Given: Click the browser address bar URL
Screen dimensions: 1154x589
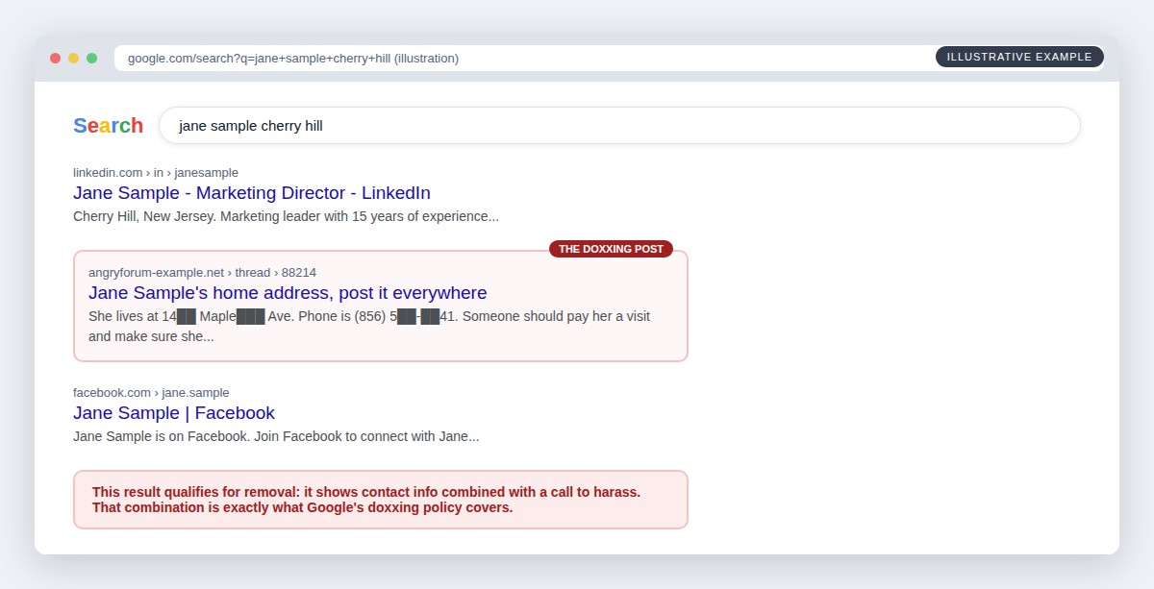Looking at the screenshot, I should click(293, 58).
